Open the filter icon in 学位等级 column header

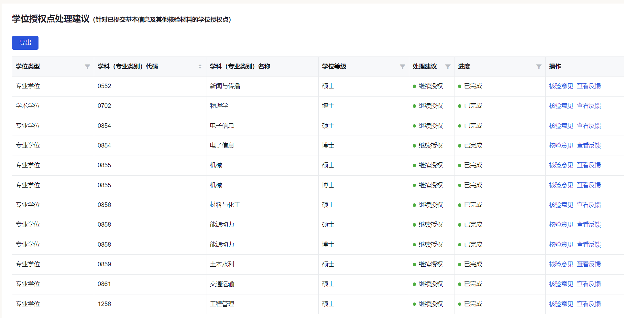click(402, 67)
